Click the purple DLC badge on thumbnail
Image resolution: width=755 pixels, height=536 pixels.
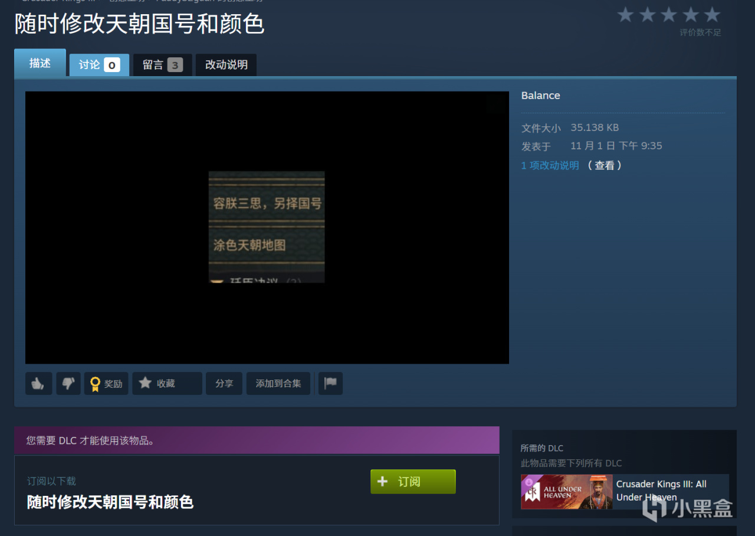click(x=528, y=482)
